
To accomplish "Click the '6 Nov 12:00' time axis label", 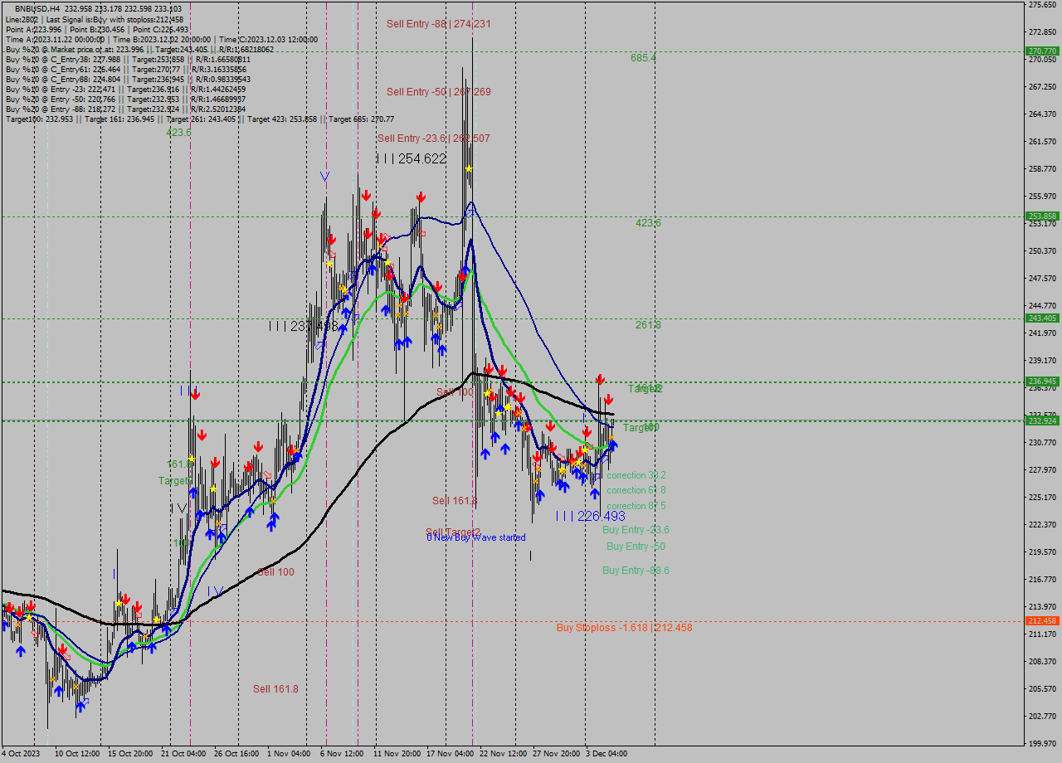I will (342, 754).
